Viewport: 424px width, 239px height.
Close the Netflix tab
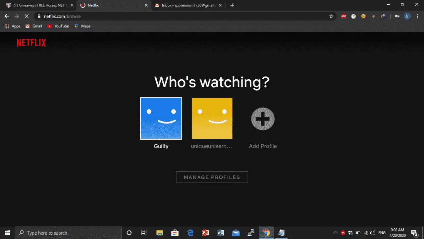pos(146,5)
